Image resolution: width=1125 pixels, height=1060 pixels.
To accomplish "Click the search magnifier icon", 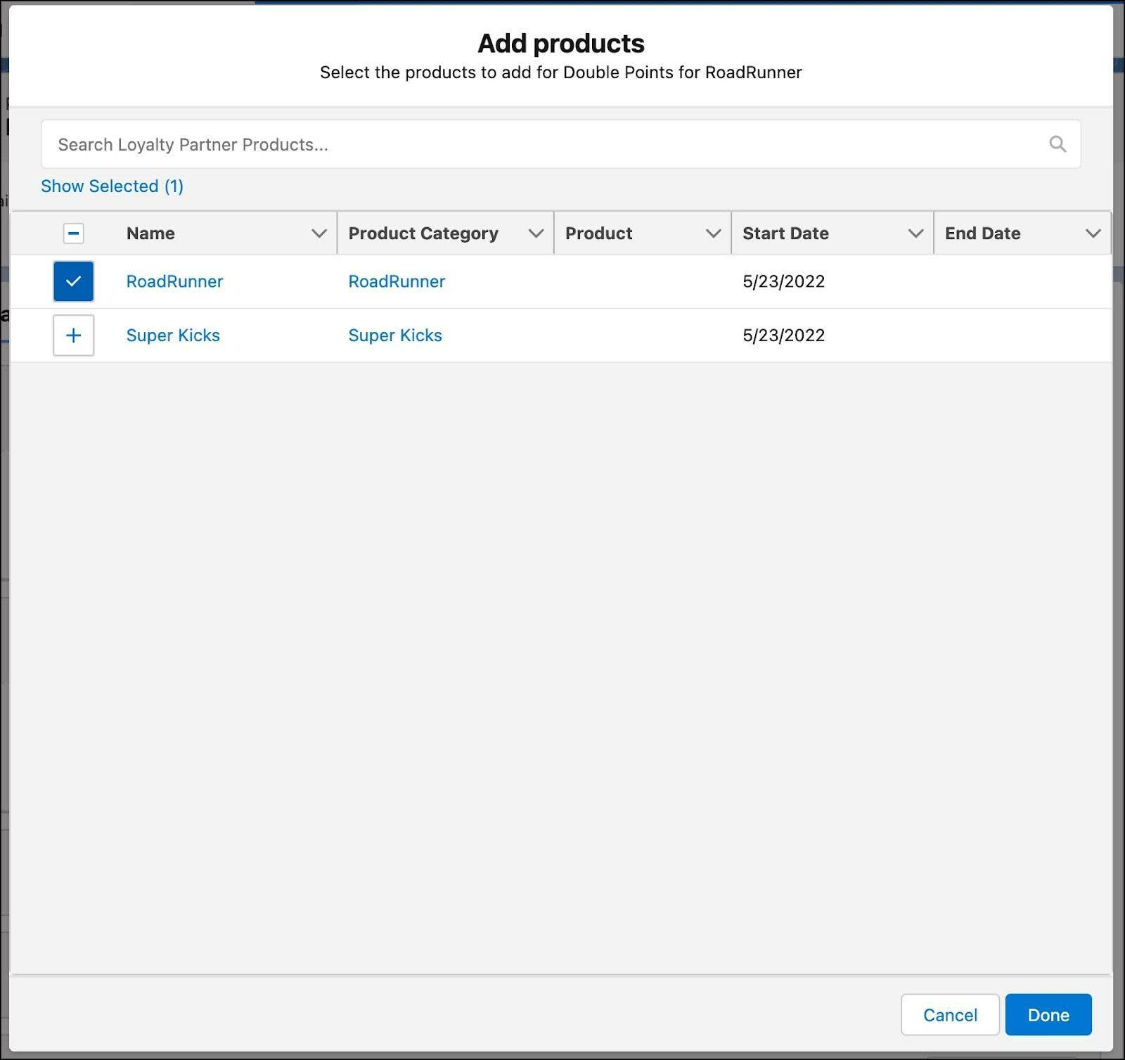I will coord(1057,144).
